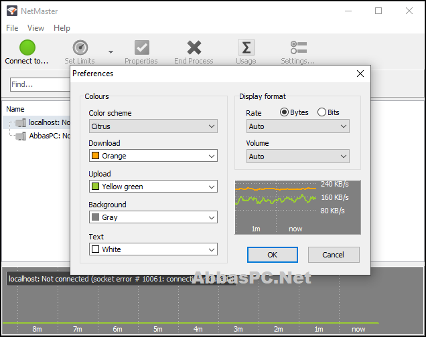
Task: Click the 8m marker on timeline
Action: pos(38,329)
